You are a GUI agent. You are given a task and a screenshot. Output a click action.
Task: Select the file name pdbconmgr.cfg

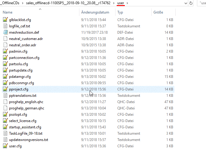click(21, 83)
